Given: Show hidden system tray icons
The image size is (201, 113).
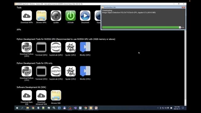Looking at the screenshot, I should click(158, 108).
